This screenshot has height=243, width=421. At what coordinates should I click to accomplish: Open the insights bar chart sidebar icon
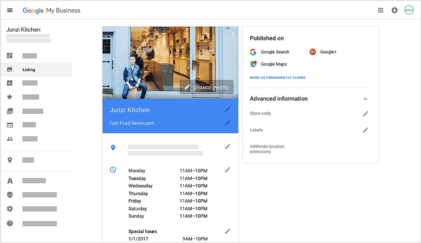10,83
